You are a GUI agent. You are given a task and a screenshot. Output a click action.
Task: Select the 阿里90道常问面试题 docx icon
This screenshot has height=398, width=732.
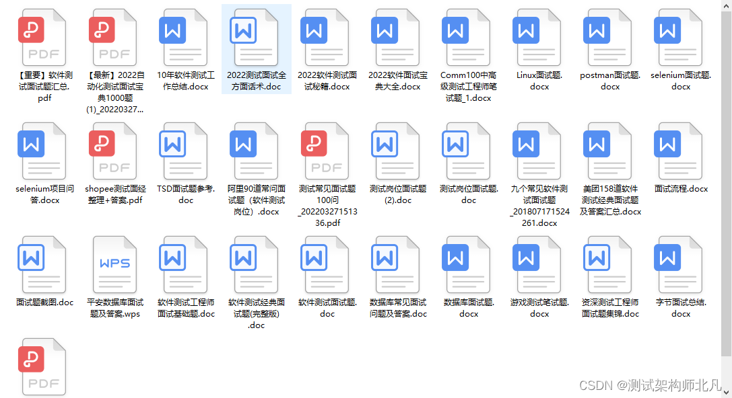pos(255,151)
